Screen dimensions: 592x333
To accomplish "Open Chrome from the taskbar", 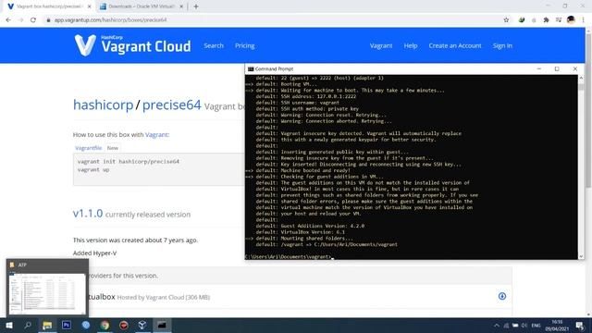I will [105, 325].
